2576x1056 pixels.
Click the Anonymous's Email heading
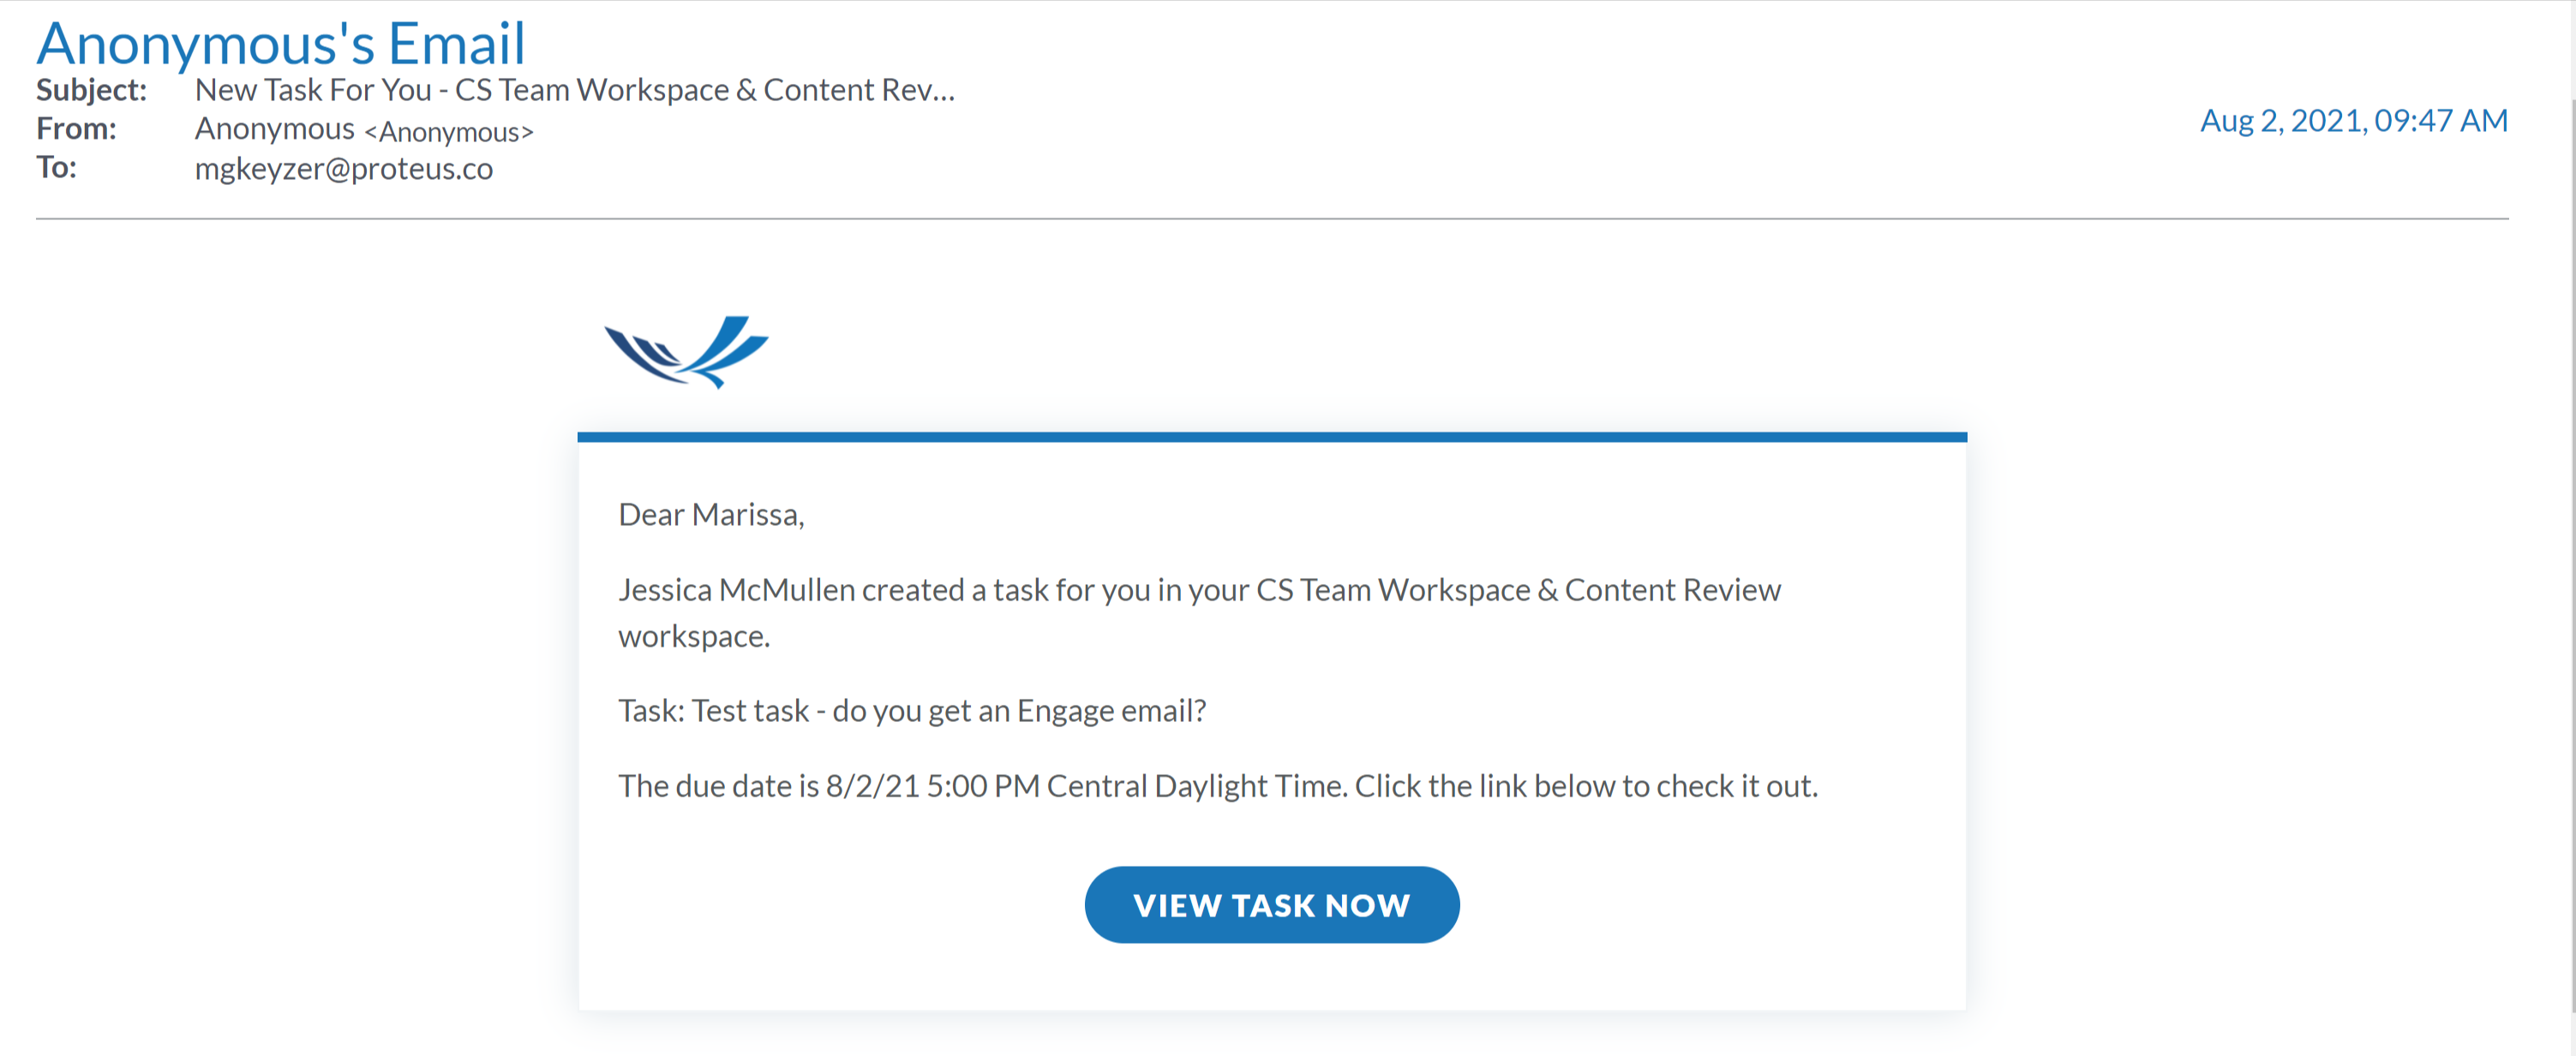click(x=280, y=44)
